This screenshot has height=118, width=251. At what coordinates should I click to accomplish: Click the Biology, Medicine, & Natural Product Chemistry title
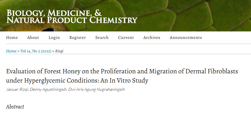[72, 16]
